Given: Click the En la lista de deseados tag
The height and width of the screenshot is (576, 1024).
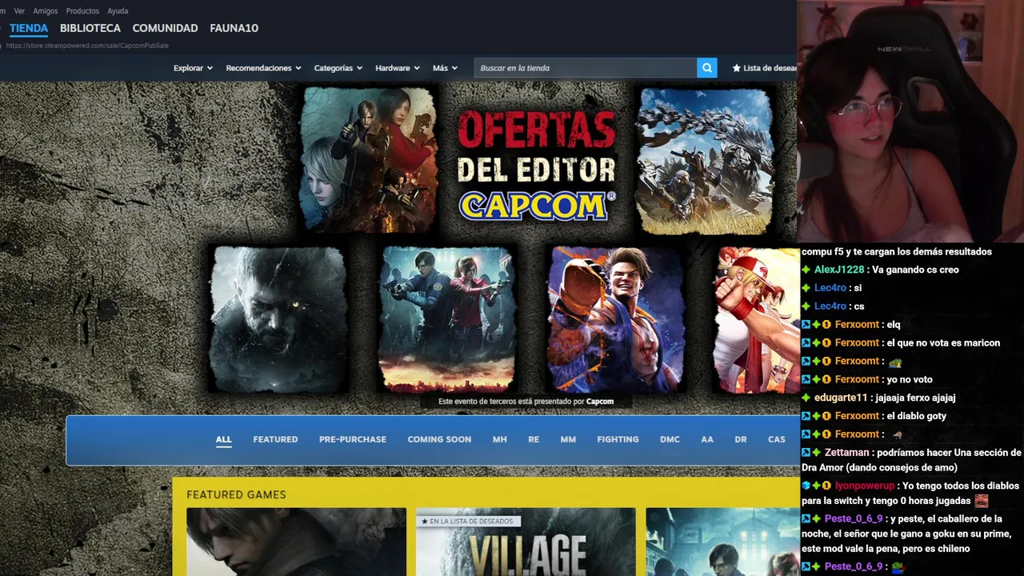Looking at the screenshot, I should coord(467,522).
